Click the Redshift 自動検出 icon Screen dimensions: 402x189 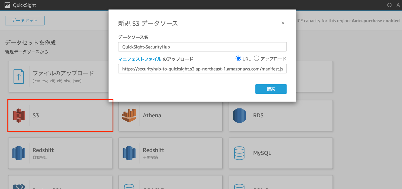19,153
